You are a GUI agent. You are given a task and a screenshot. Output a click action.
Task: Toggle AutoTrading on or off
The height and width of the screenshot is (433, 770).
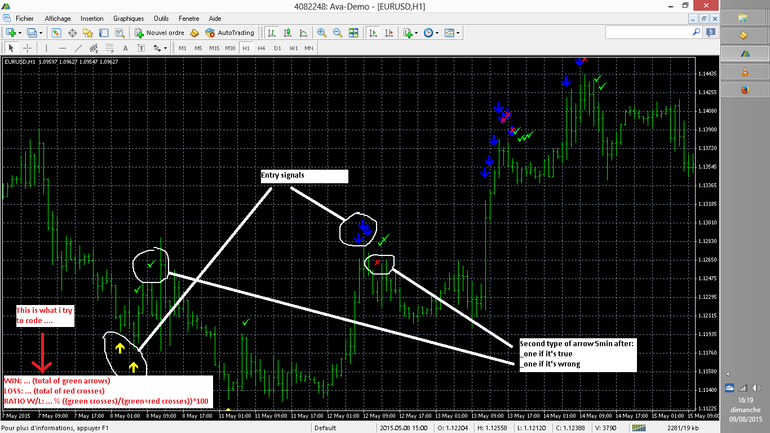pyautogui.click(x=229, y=33)
